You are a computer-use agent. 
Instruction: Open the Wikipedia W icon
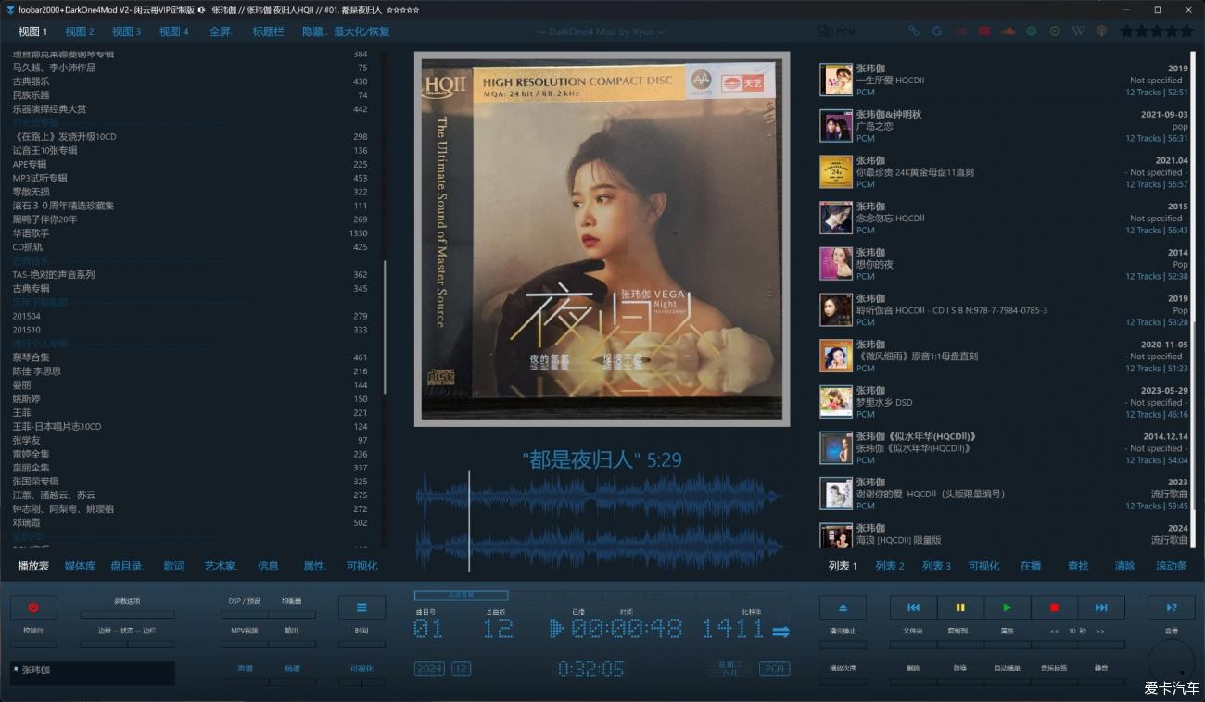coord(1078,31)
